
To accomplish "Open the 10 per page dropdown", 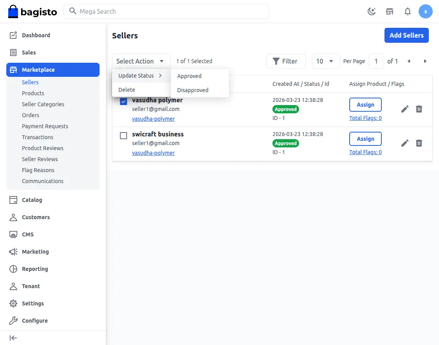I will tap(325, 61).
